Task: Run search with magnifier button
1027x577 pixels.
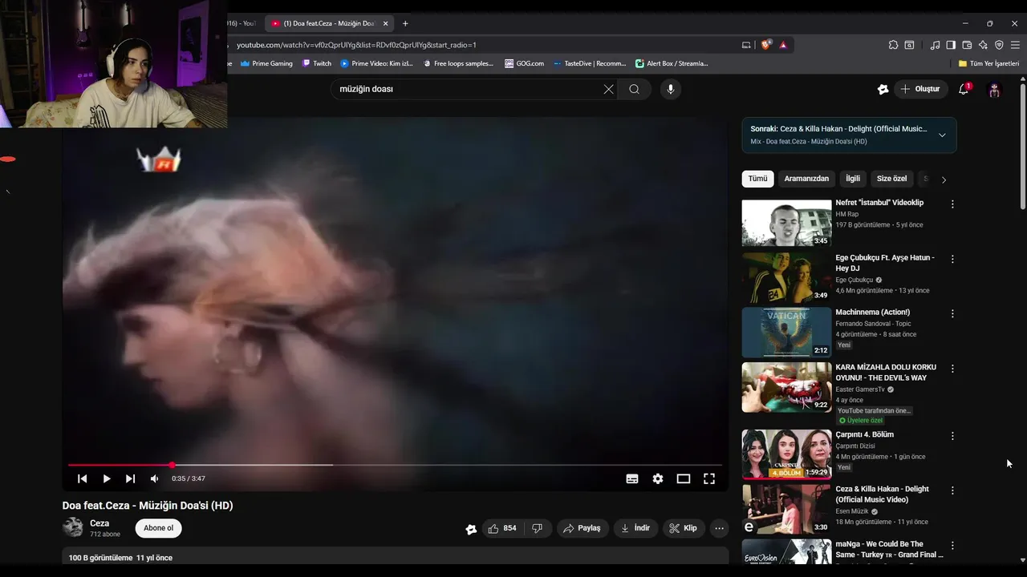Action: click(x=634, y=89)
